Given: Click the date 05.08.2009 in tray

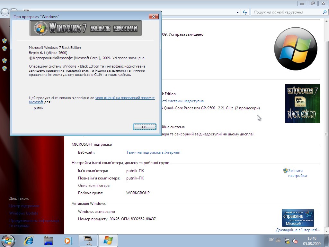Looking at the screenshot, I should click(x=312, y=244).
